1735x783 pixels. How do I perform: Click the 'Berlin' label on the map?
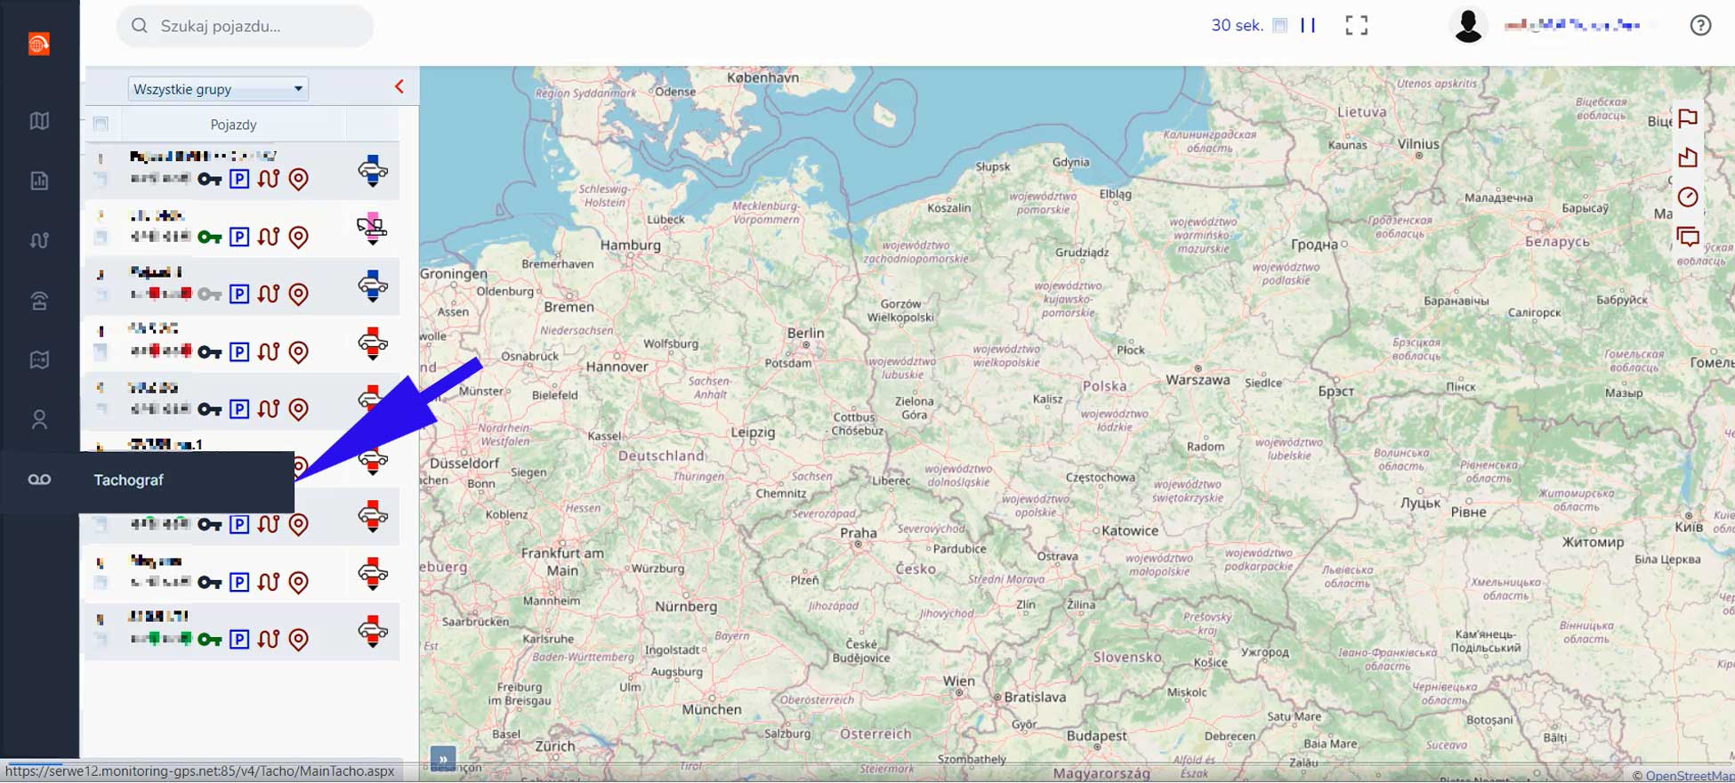(805, 333)
